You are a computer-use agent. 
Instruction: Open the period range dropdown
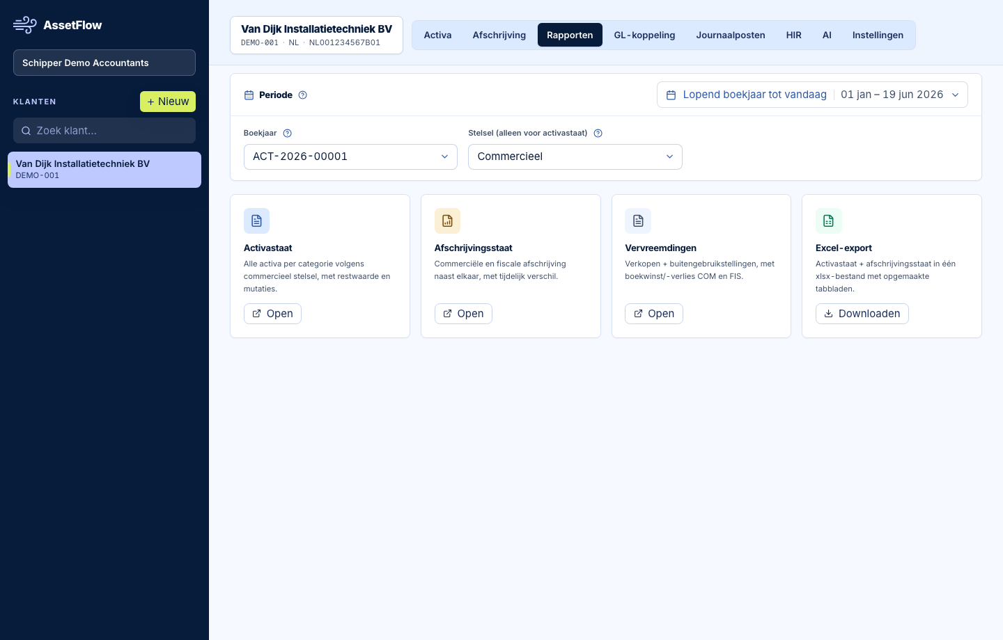pyautogui.click(x=812, y=95)
